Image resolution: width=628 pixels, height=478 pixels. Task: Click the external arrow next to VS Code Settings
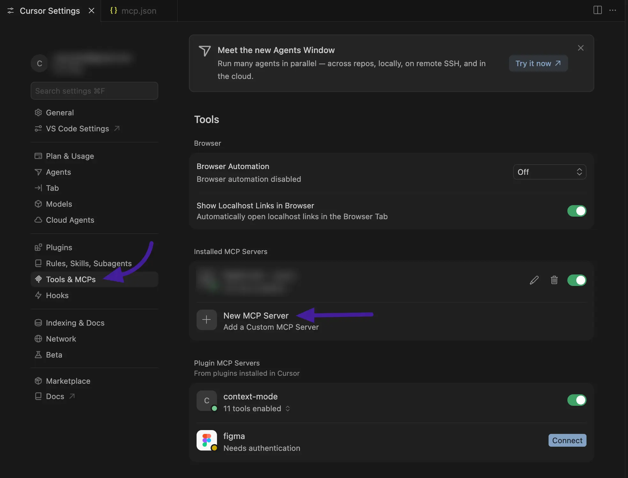[117, 128]
